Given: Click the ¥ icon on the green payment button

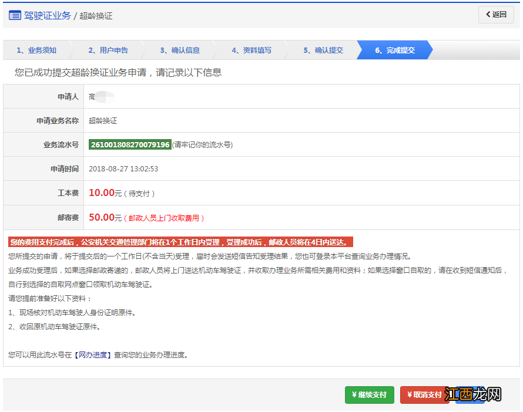Looking at the screenshot, I should tap(353, 395).
